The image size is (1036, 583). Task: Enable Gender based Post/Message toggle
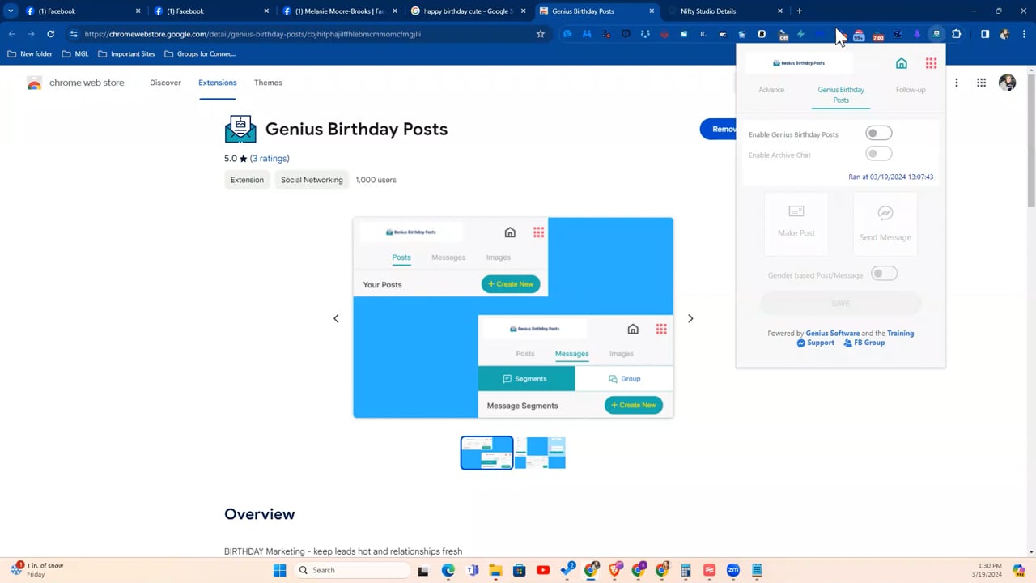[x=884, y=274]
